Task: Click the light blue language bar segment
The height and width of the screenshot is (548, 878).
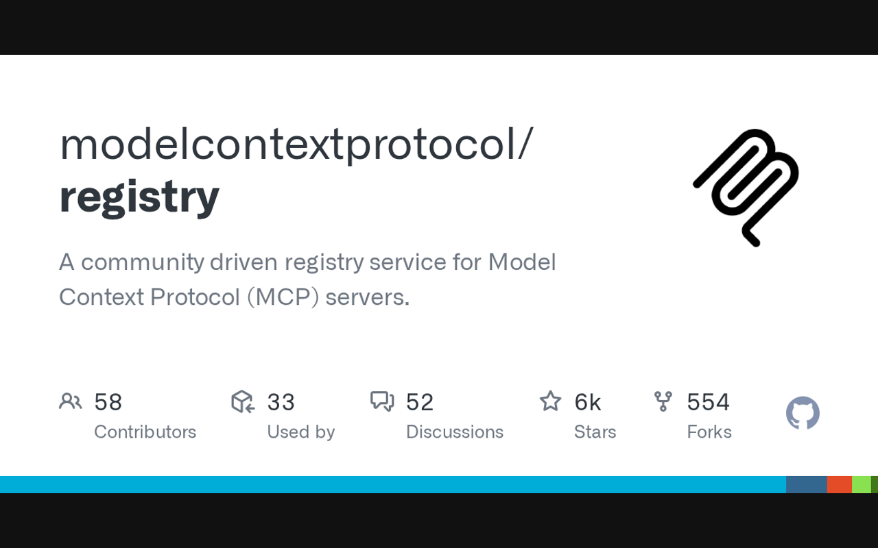Action: [392, 484]
